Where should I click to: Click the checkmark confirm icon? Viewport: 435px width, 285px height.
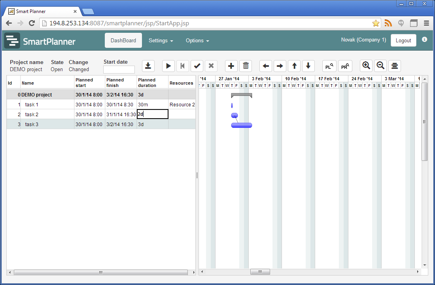(197, 66)
